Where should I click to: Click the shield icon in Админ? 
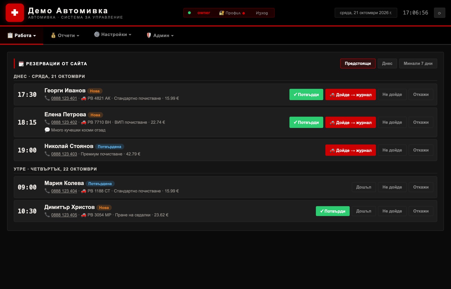click(x=149, y=35)
